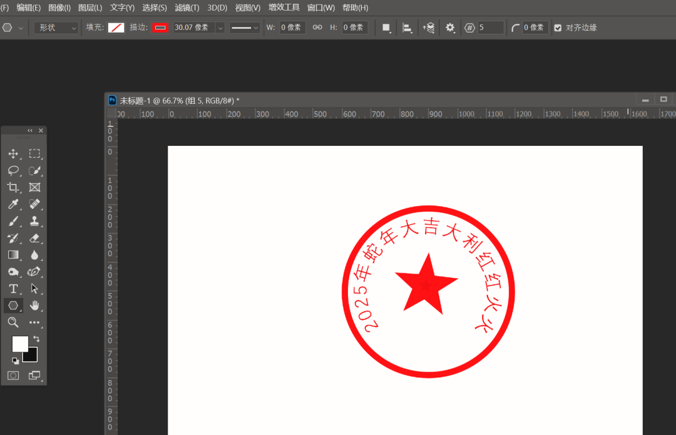Select the Move tool
Image resolution: width=676 pixels, height=435 pixels.
click(x=13, y=154)
